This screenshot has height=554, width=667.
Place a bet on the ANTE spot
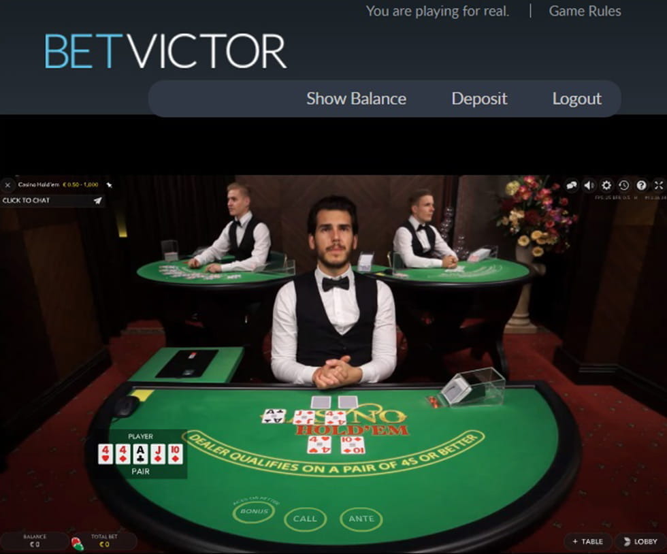coord(361,519)
